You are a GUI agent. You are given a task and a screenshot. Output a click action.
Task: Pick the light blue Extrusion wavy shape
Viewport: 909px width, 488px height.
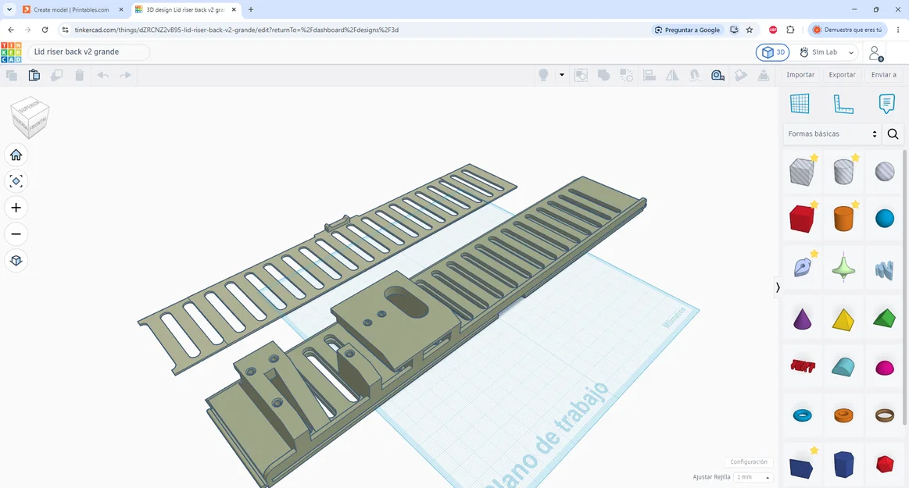885,269
